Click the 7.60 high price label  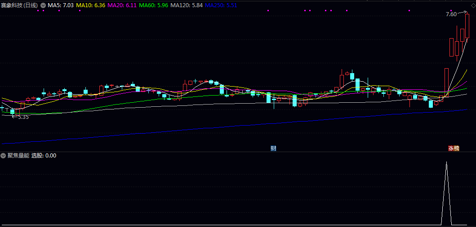click(451, 14)
